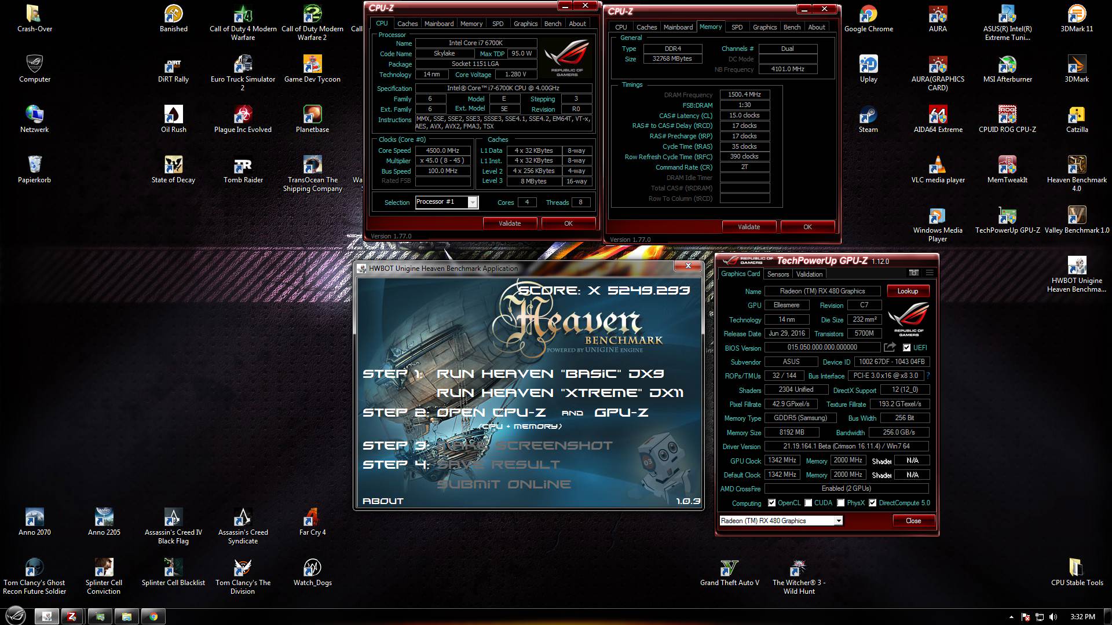Open Tomb Raider desktop icon
This screenshot has height=625, width=1112.
click(243, 170)
